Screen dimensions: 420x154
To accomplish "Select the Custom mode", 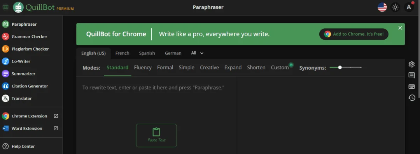I will tap(280, 68).
